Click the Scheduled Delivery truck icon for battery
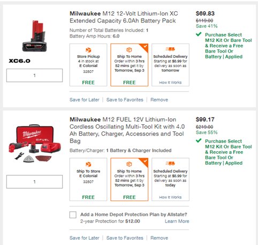The width and height of the screenshot is (258, 245). coord(170,49)
